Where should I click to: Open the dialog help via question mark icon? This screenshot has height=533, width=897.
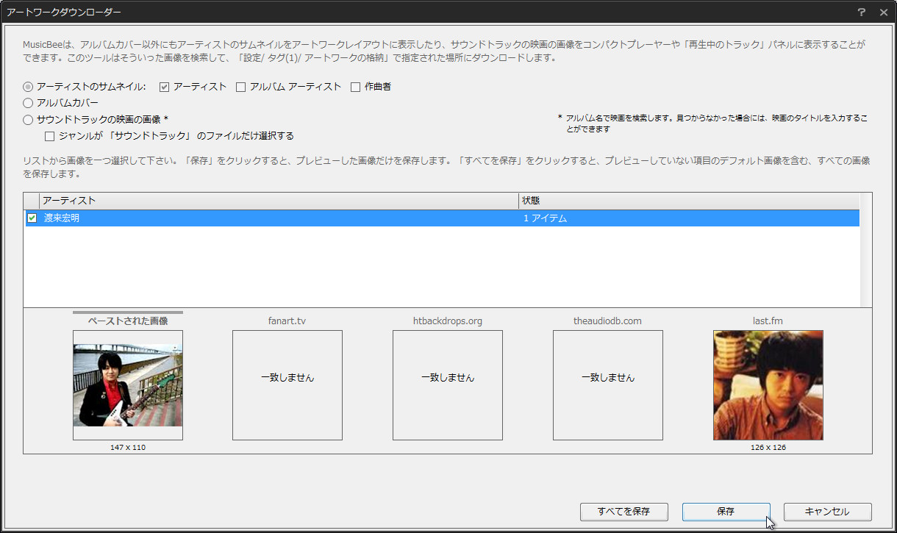point(861,12)
